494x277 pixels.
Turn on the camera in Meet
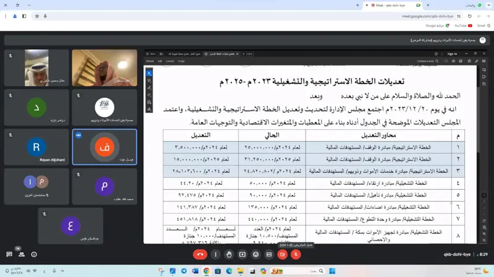pyautogui.click(x=282, y=254)
